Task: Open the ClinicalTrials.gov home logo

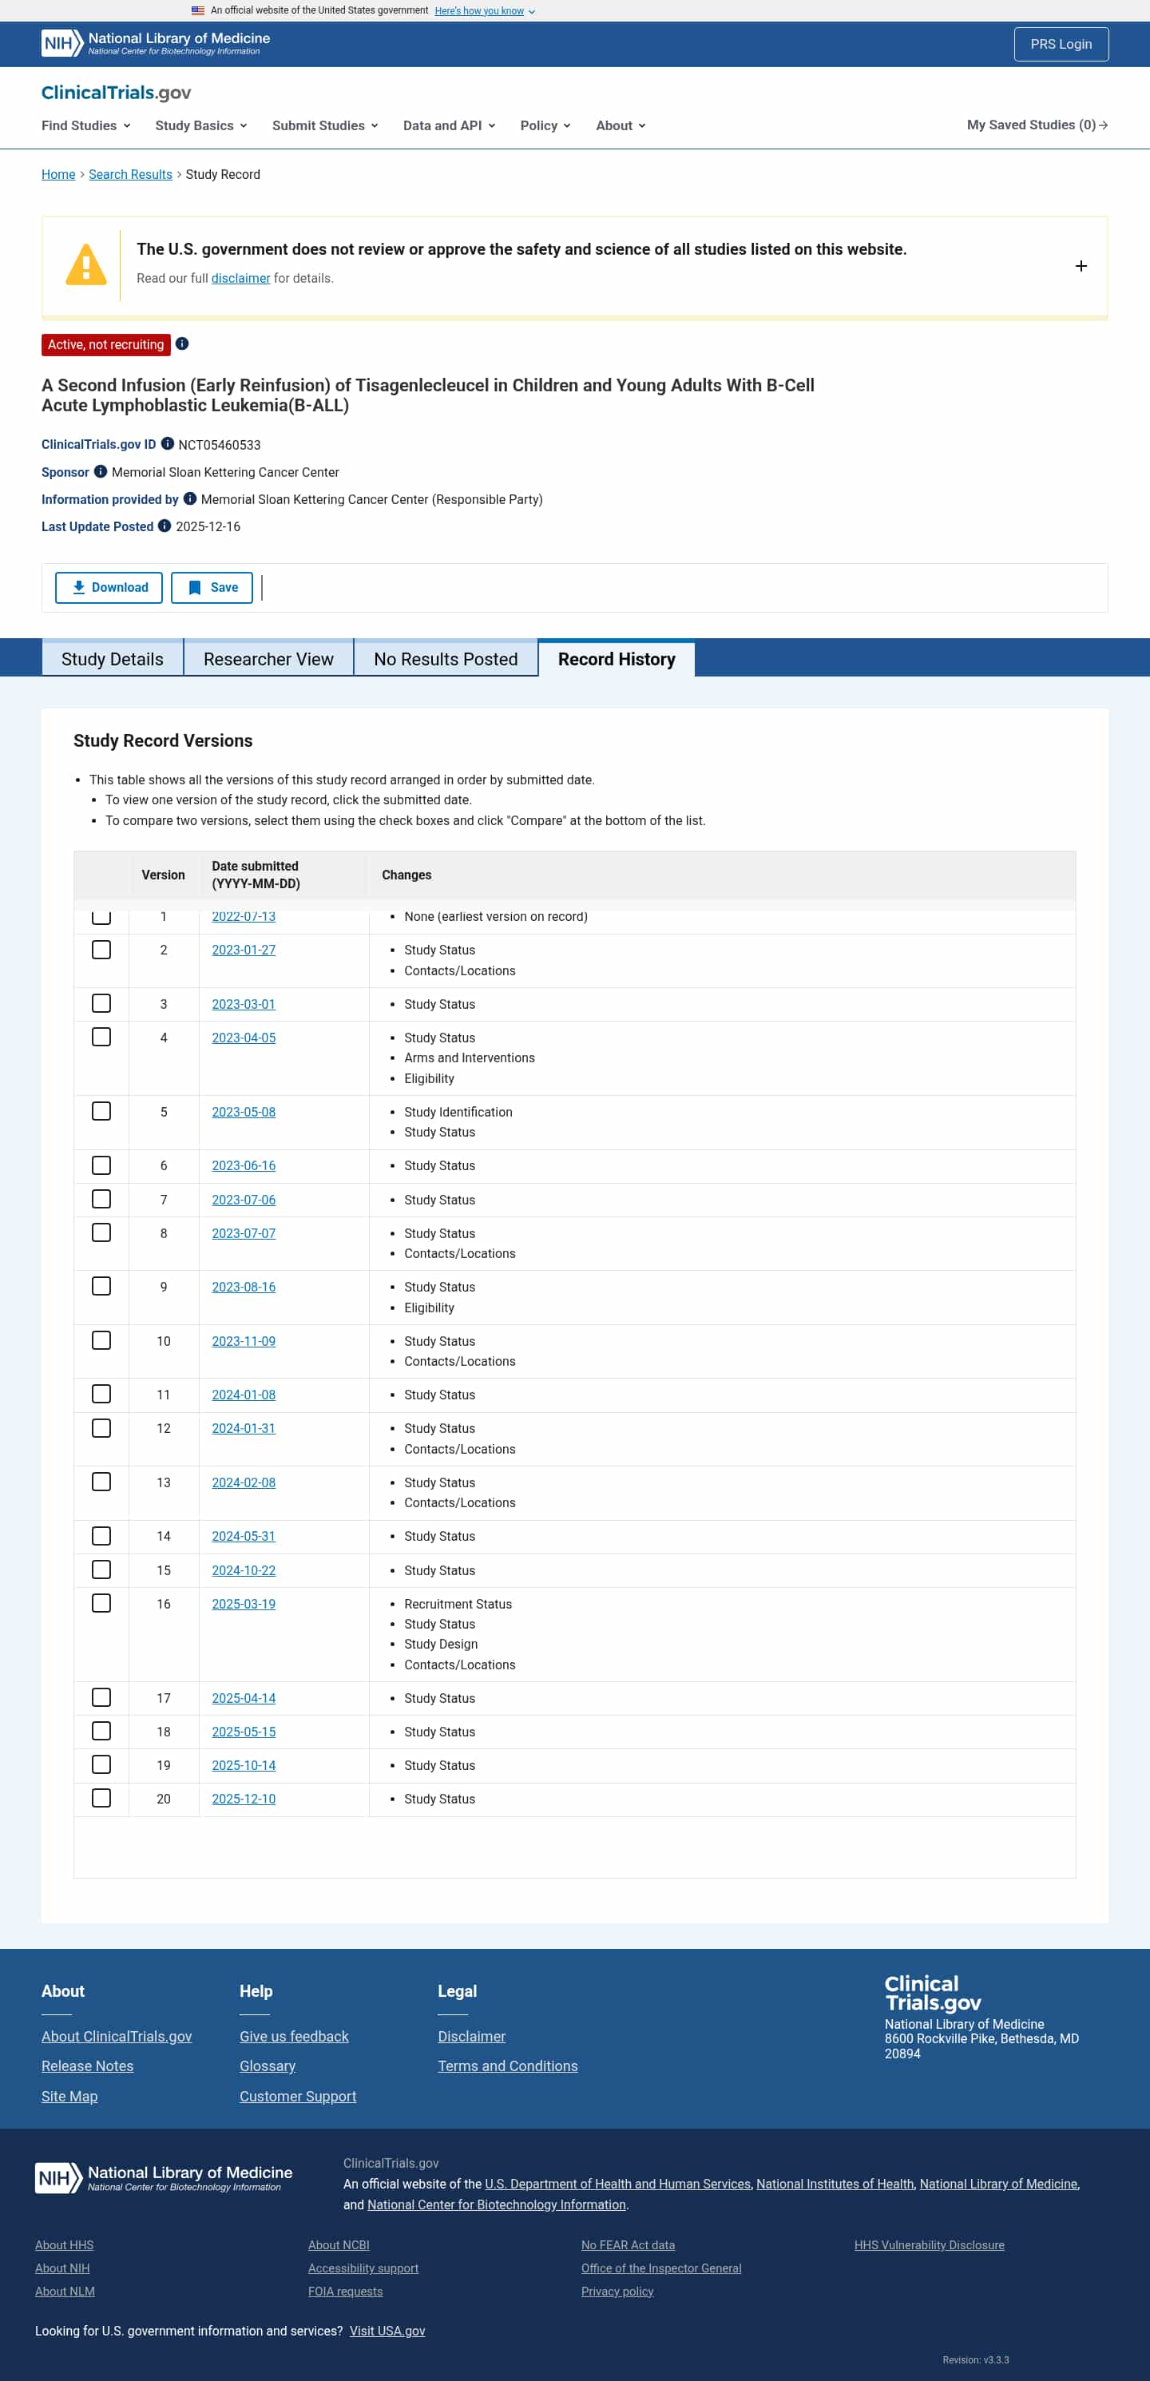Action: click(117, 93)
